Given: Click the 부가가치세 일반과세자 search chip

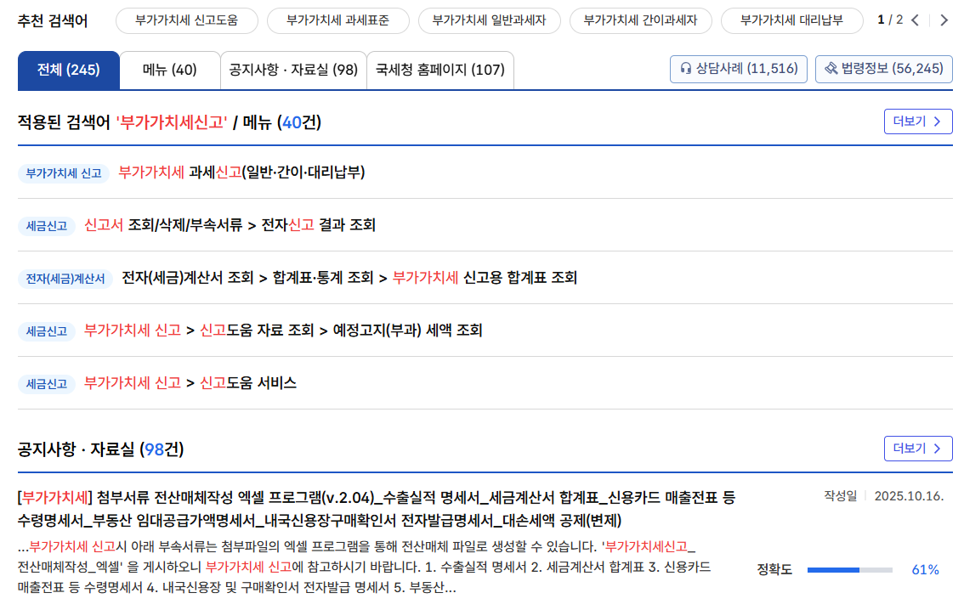Looking at the screenshot, I should tap(490, 20).
